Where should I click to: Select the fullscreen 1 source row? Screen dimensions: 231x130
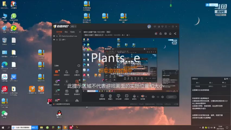tap(67, 40)
